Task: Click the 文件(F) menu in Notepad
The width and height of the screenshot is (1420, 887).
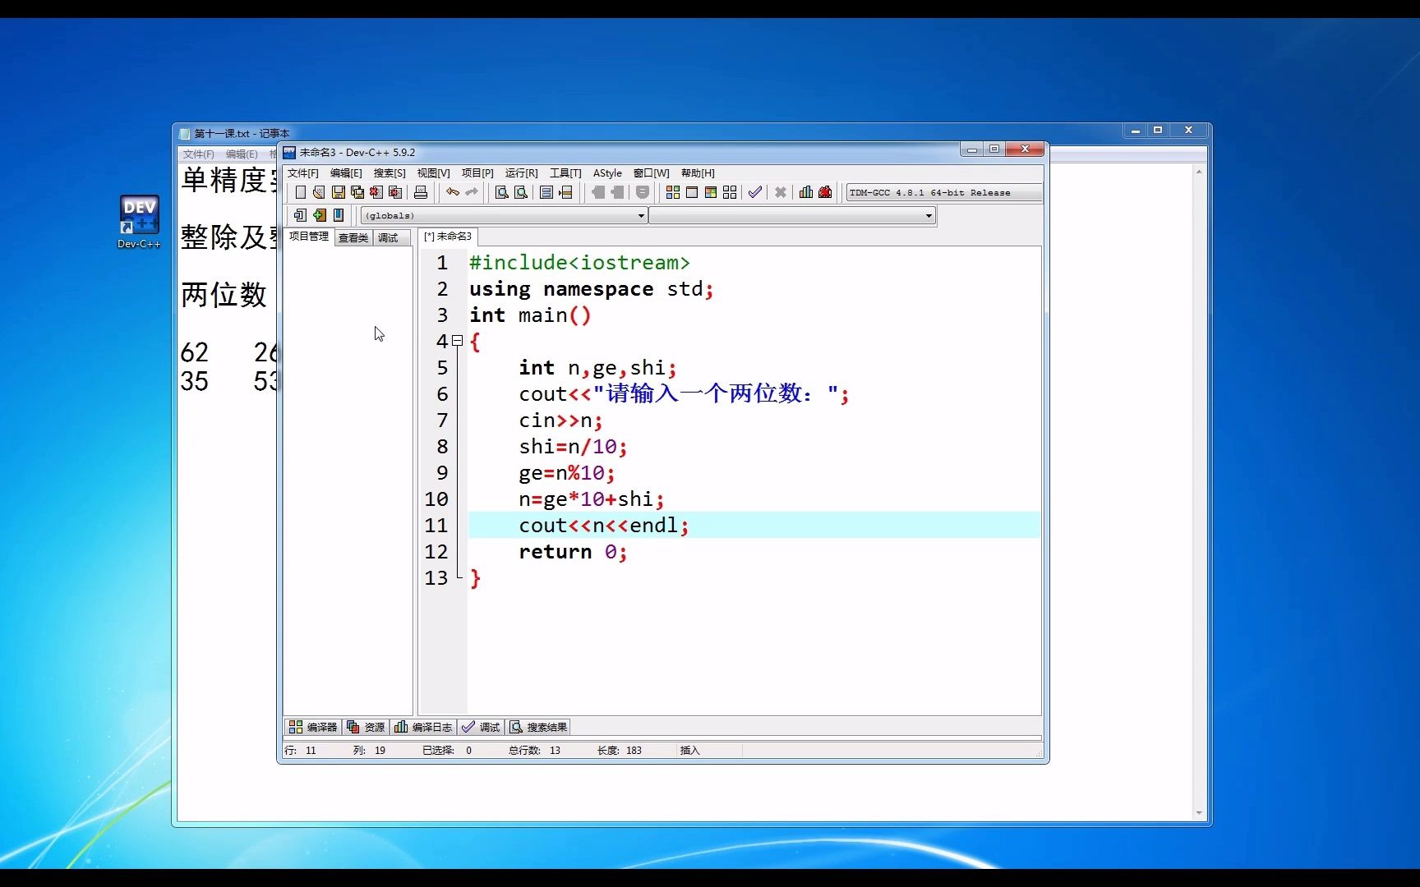Action: pyautogui.click(x=198, y=154)
